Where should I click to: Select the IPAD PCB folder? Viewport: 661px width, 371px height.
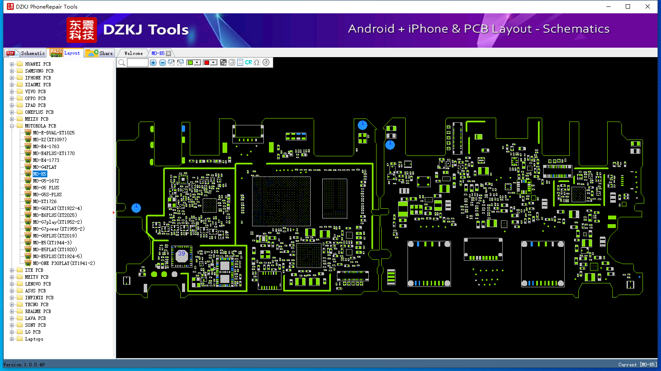coord(35,105)
